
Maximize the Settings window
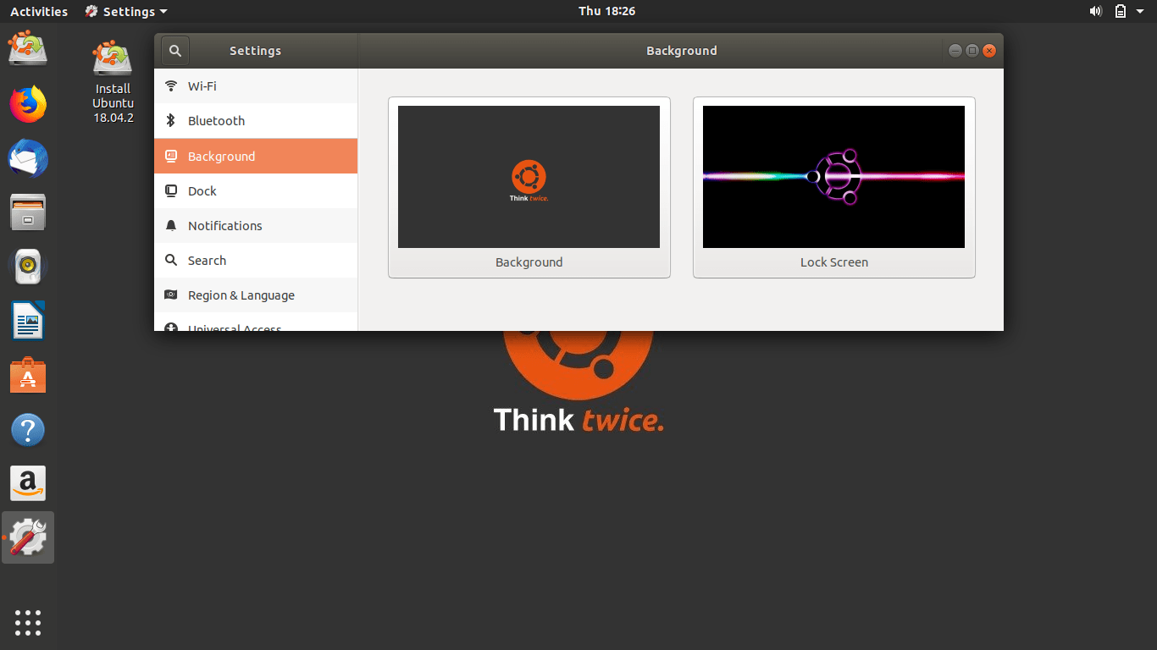(x=972, y=51)
